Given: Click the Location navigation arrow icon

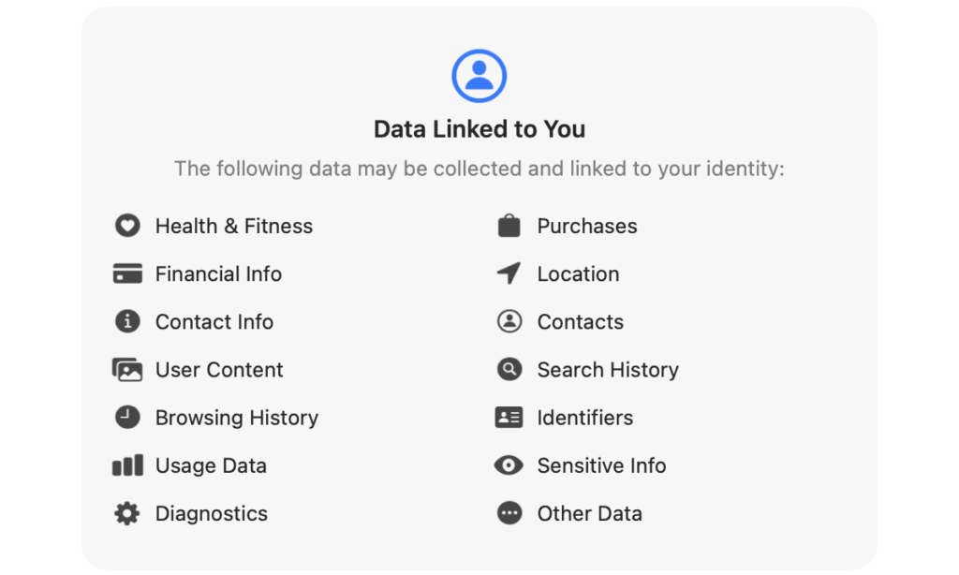Looking at the screenshot, I should tap(509, 273).
